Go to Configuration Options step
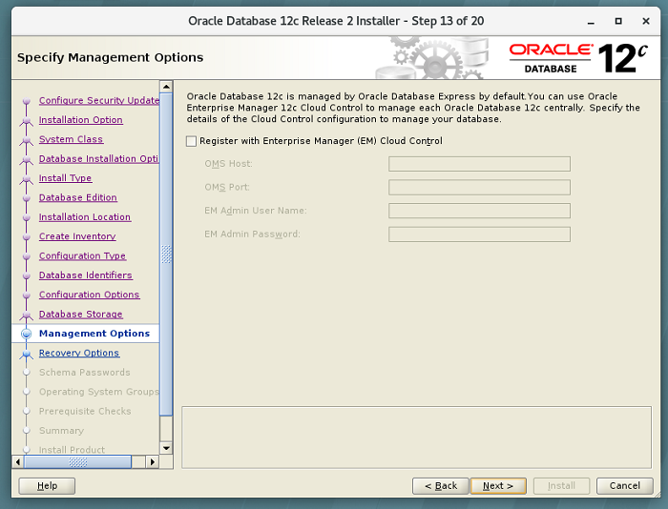The image size is (668, 509). 89,295
